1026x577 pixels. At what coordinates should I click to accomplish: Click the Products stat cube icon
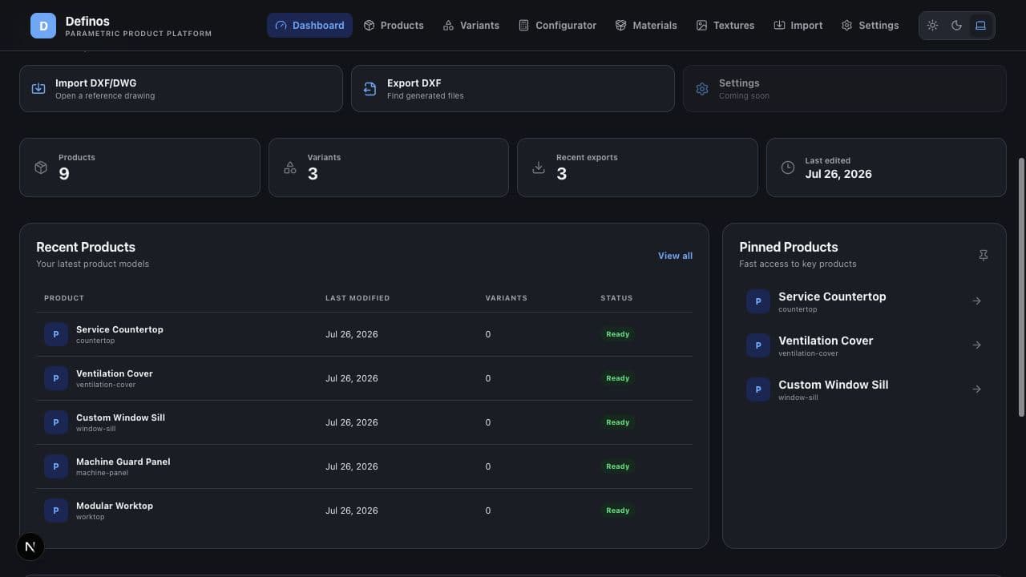(41, 167)
